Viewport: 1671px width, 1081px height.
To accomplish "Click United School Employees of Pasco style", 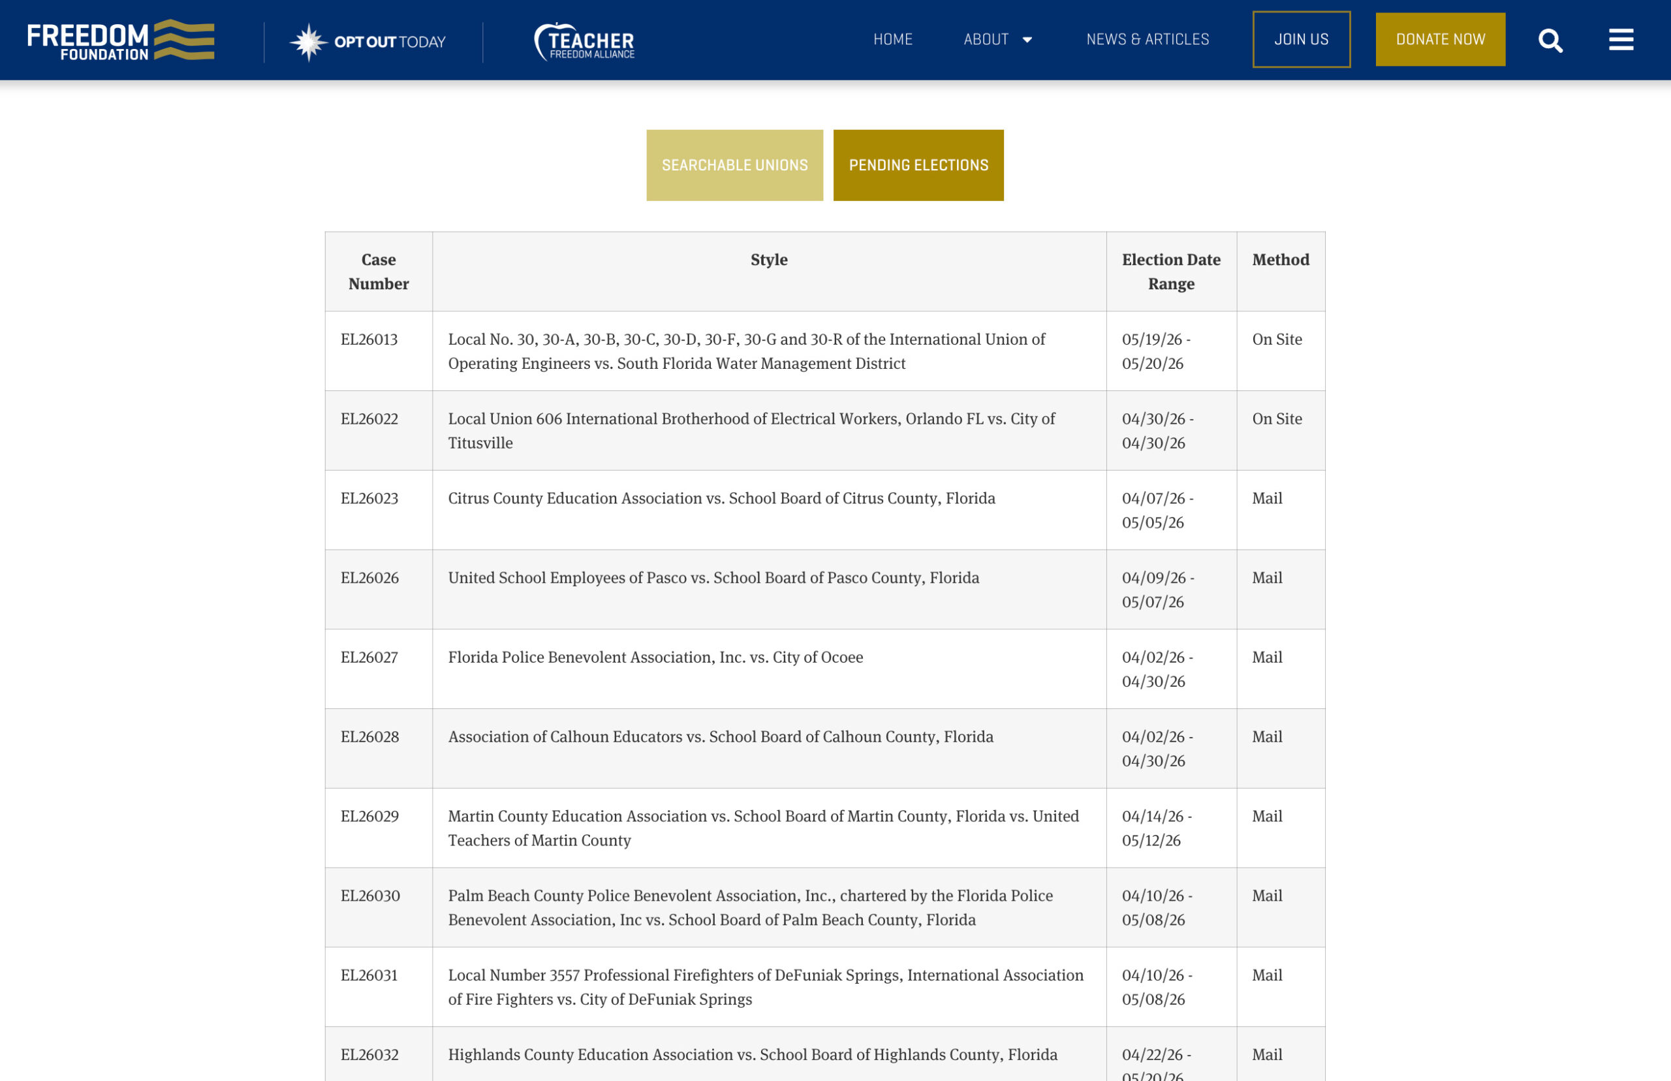I will pos(713,578).
